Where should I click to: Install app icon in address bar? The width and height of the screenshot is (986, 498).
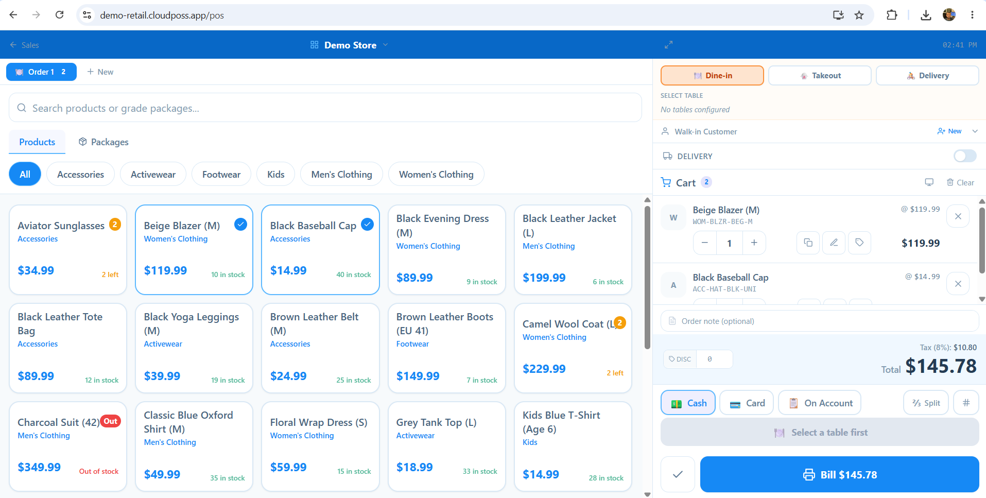(x=838, y=15)
